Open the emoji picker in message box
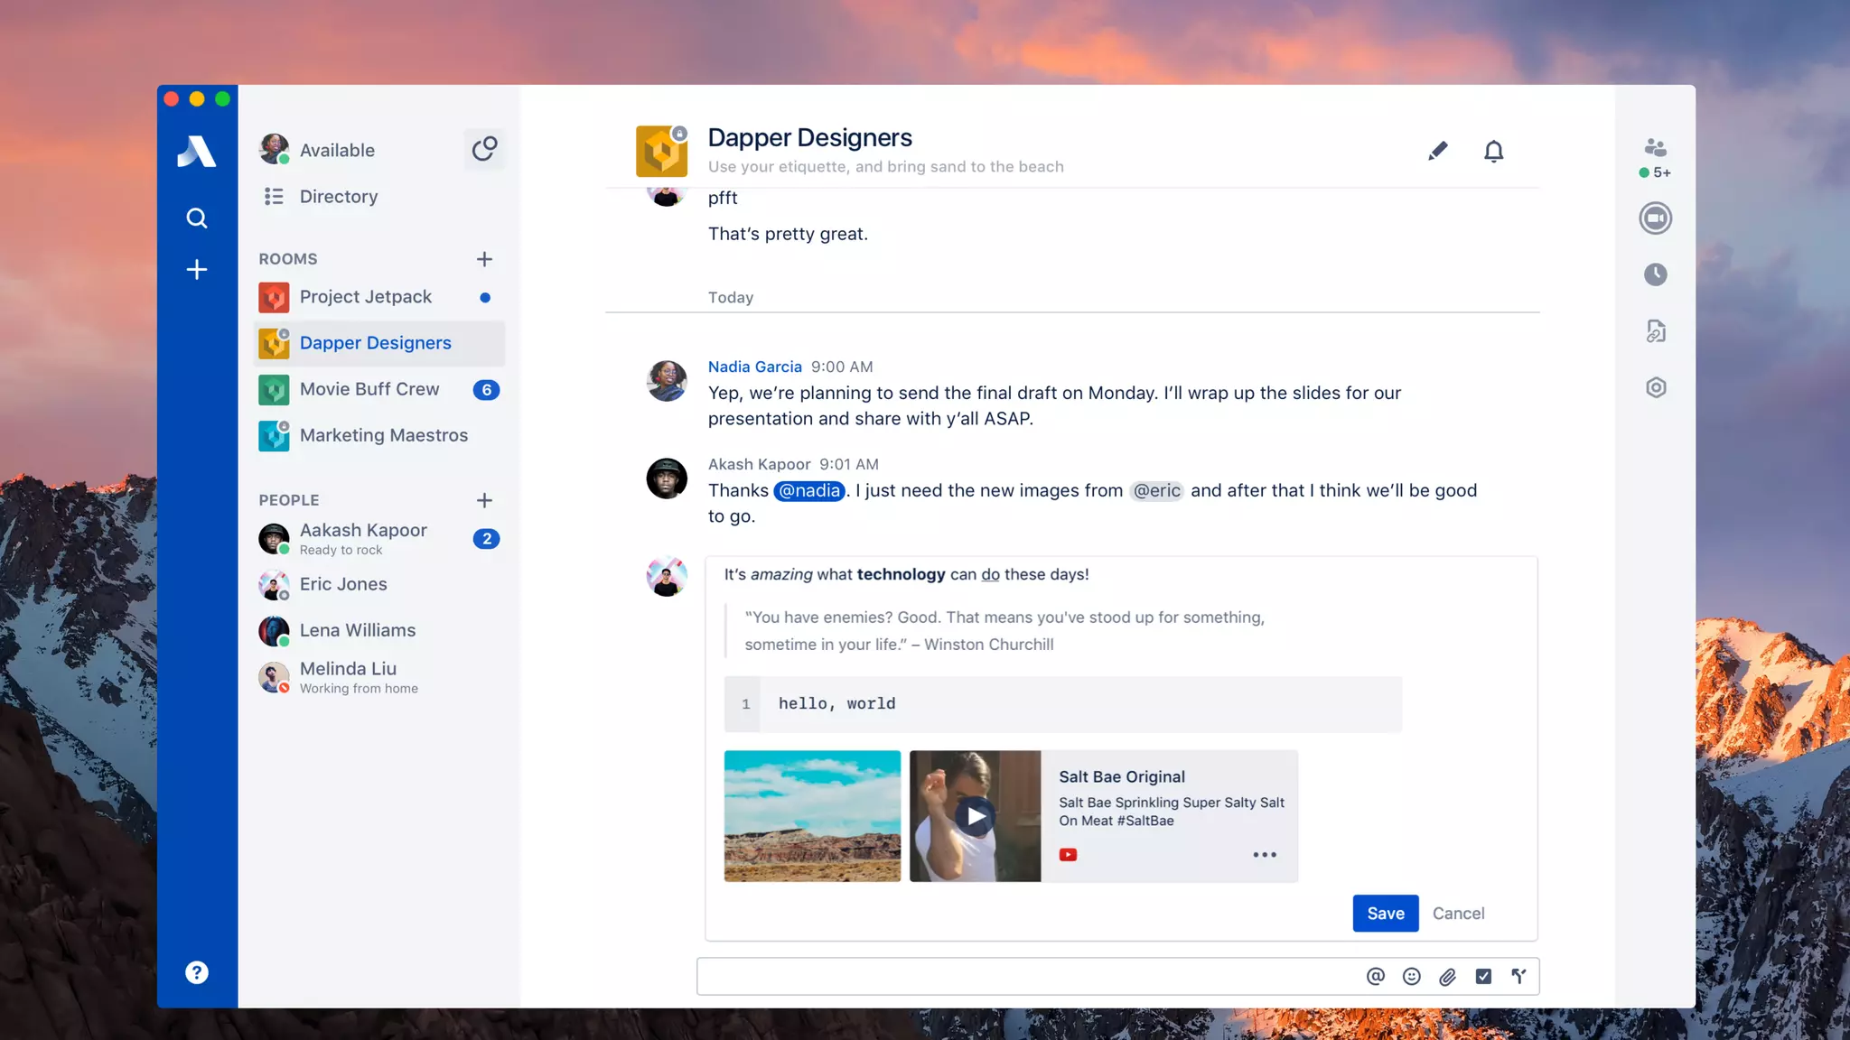The height and width of the screenshot is (1040, 1850). [x=1411, y=976]
